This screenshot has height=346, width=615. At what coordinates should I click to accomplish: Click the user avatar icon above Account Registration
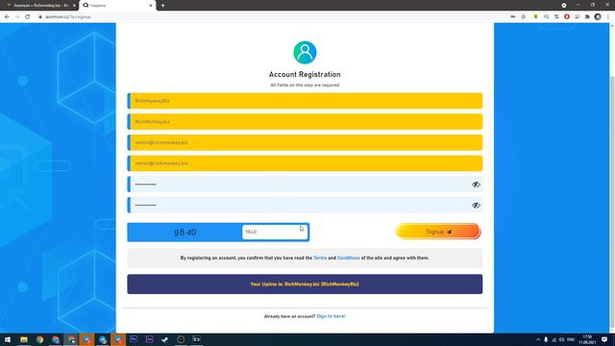click(305, 53)
